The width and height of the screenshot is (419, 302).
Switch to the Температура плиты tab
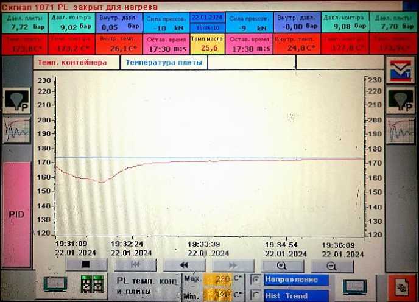click(164, 63)
